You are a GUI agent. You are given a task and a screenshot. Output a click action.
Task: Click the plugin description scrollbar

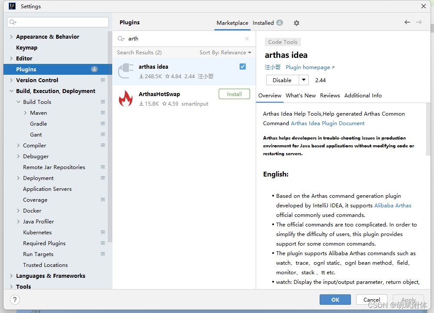428,129
